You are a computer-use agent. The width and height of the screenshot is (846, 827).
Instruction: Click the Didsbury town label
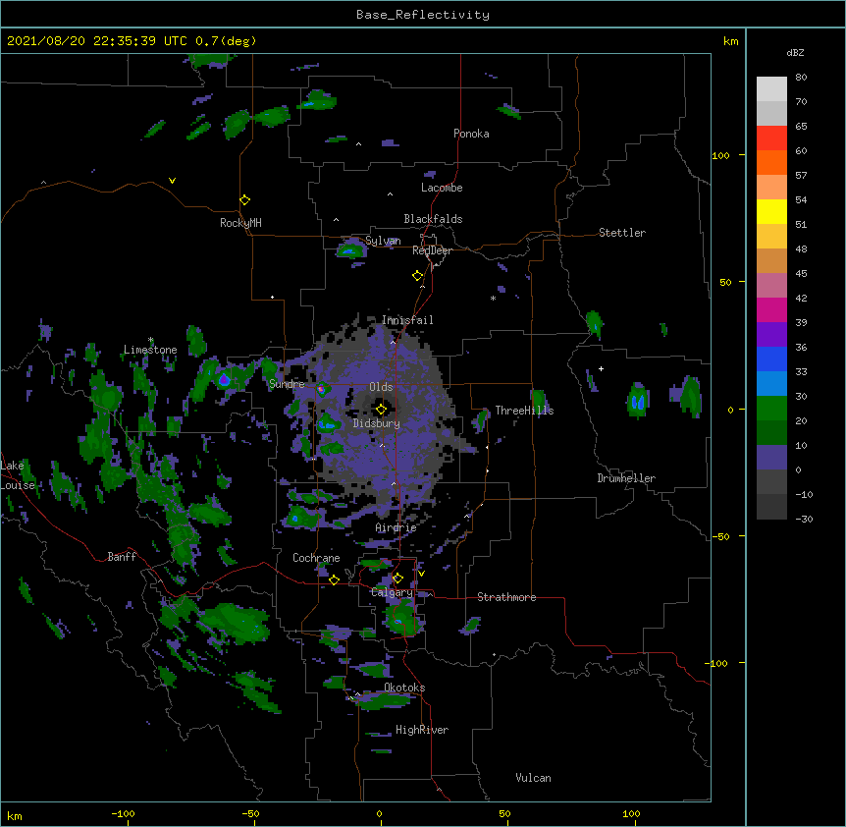377,423
